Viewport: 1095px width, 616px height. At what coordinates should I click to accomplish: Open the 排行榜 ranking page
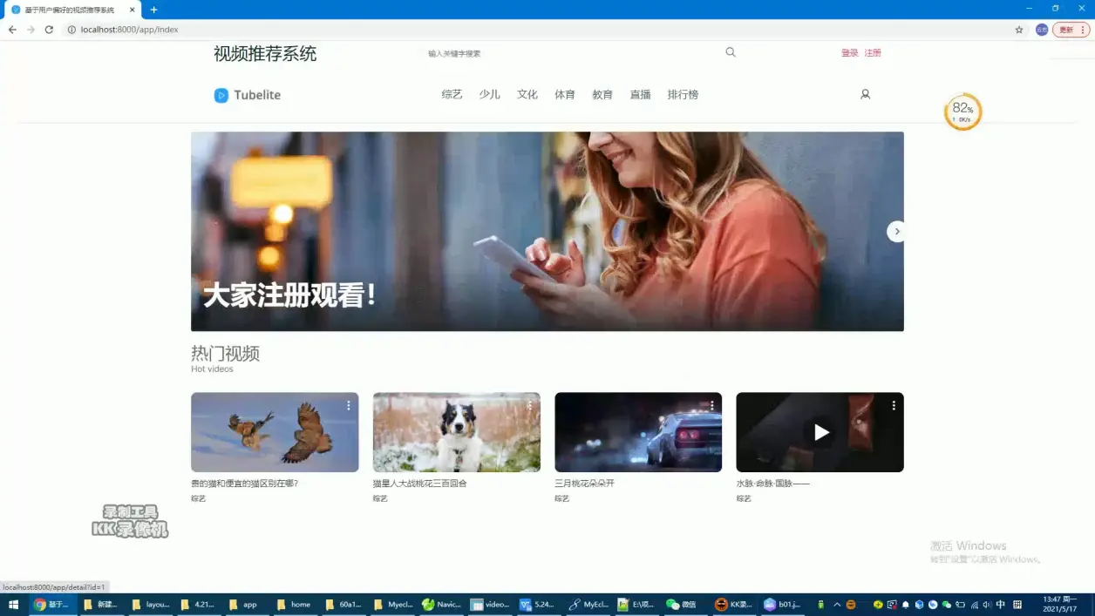click(683, 95)
